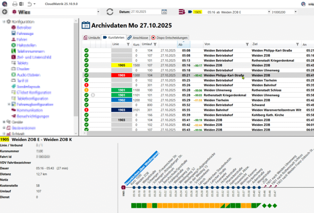The width and height of the screenshot is (314, 213).
Task: Click the refresh arrows icon
Action: point(110,12)
